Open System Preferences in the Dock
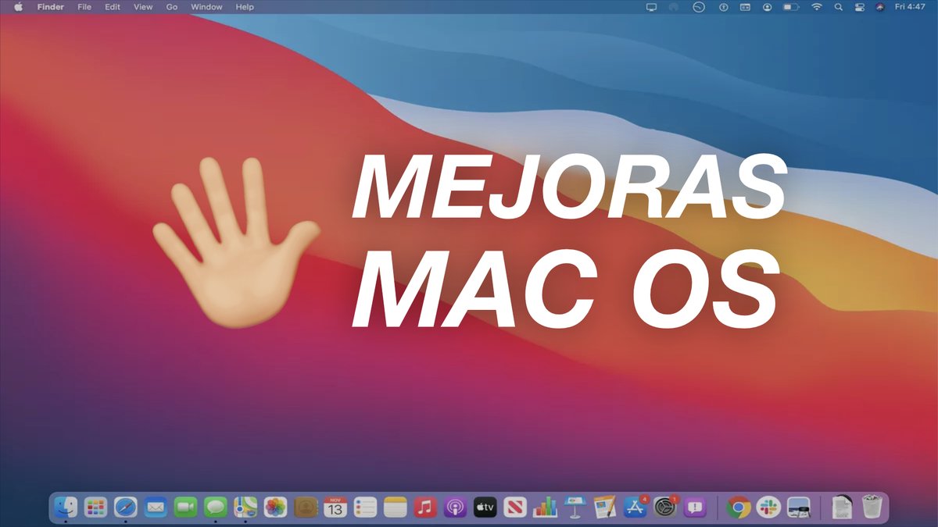Image resolution: width=938 pixels, height=527 pixels. [665, 507]
